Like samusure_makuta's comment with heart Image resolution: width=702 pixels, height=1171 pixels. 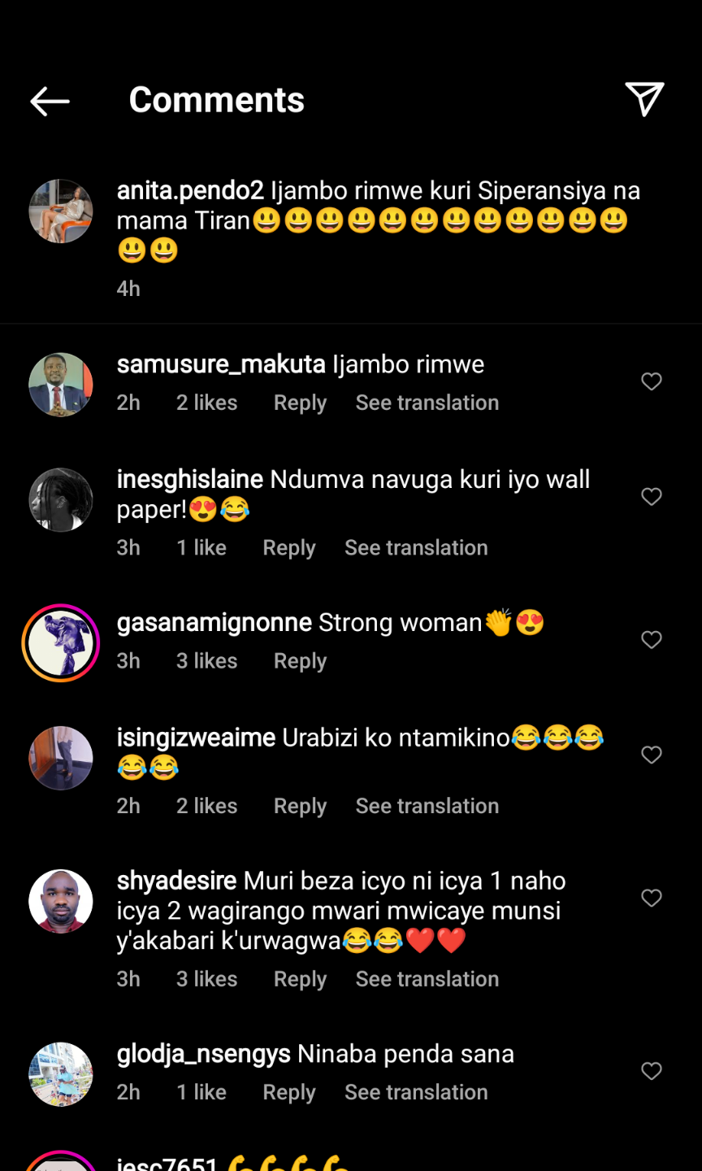pos(652,381)
